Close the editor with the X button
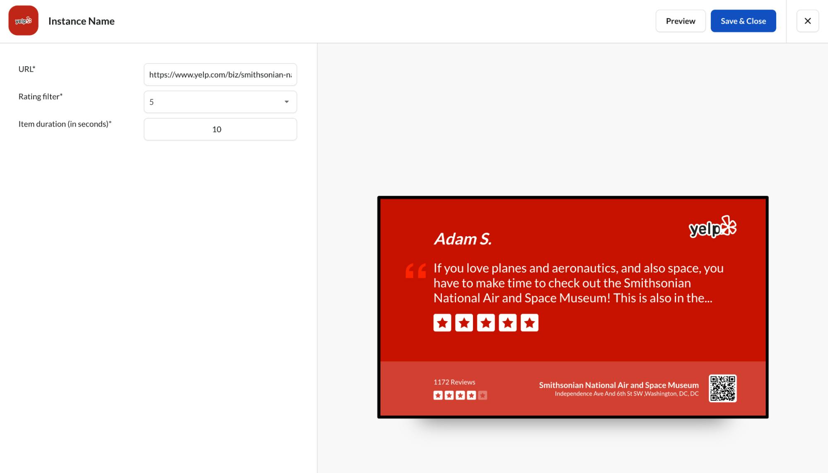This screenshot has width=828, height=473. point(807,21)
